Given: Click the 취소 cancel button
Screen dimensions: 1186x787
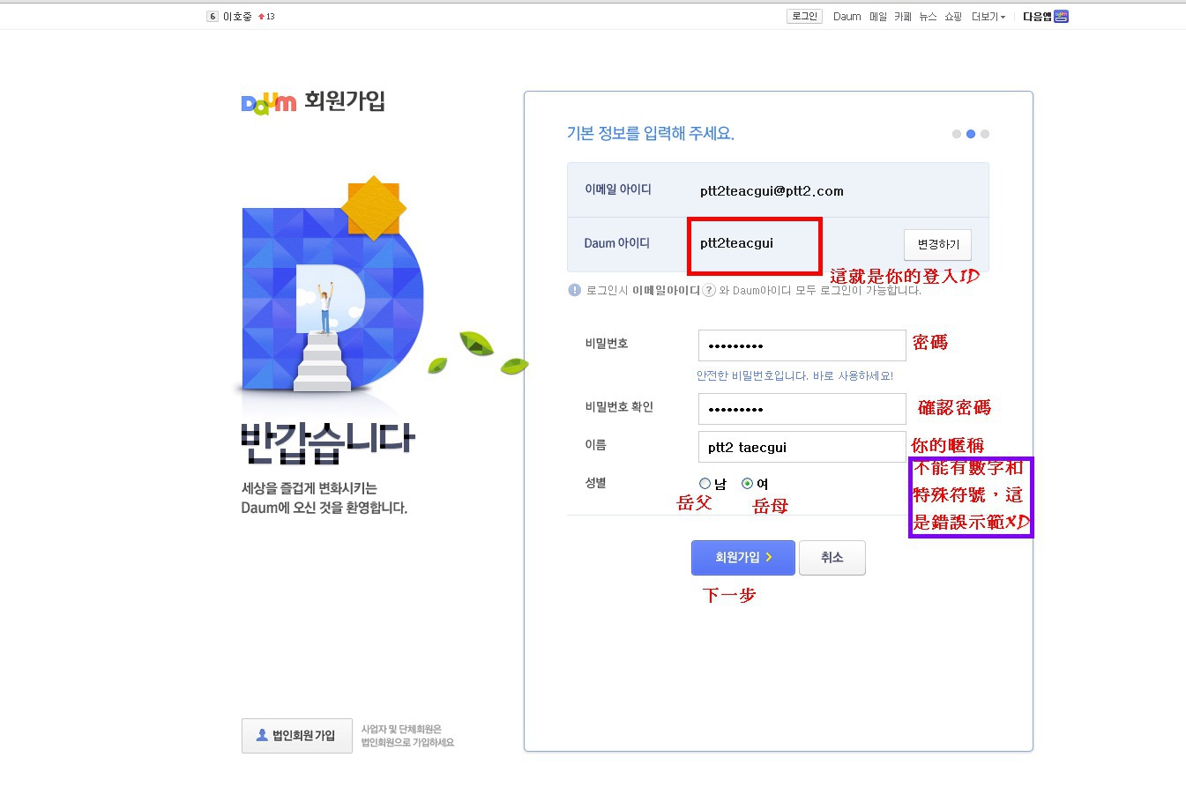Looking at the screenshot, I should (832, 558).
